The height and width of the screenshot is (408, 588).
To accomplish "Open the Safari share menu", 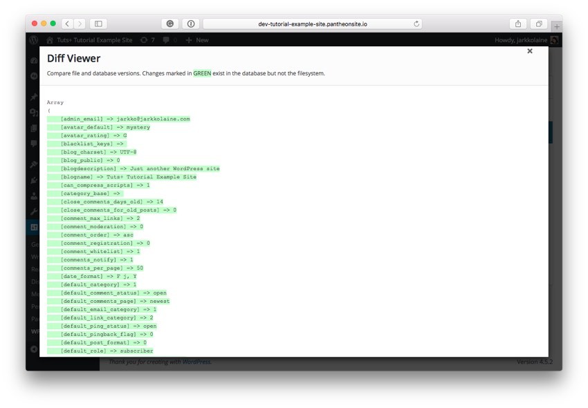I will 518,24.
